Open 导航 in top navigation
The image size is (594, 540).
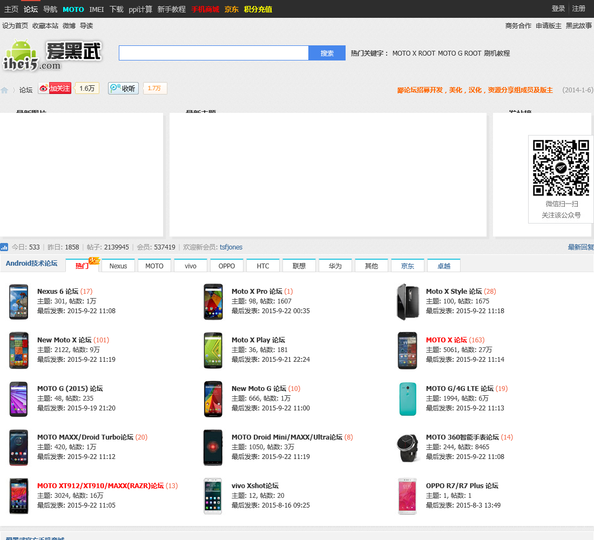click(50, 9)
